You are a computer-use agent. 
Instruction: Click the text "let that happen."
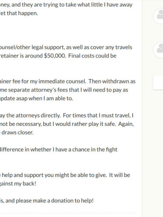19,13
